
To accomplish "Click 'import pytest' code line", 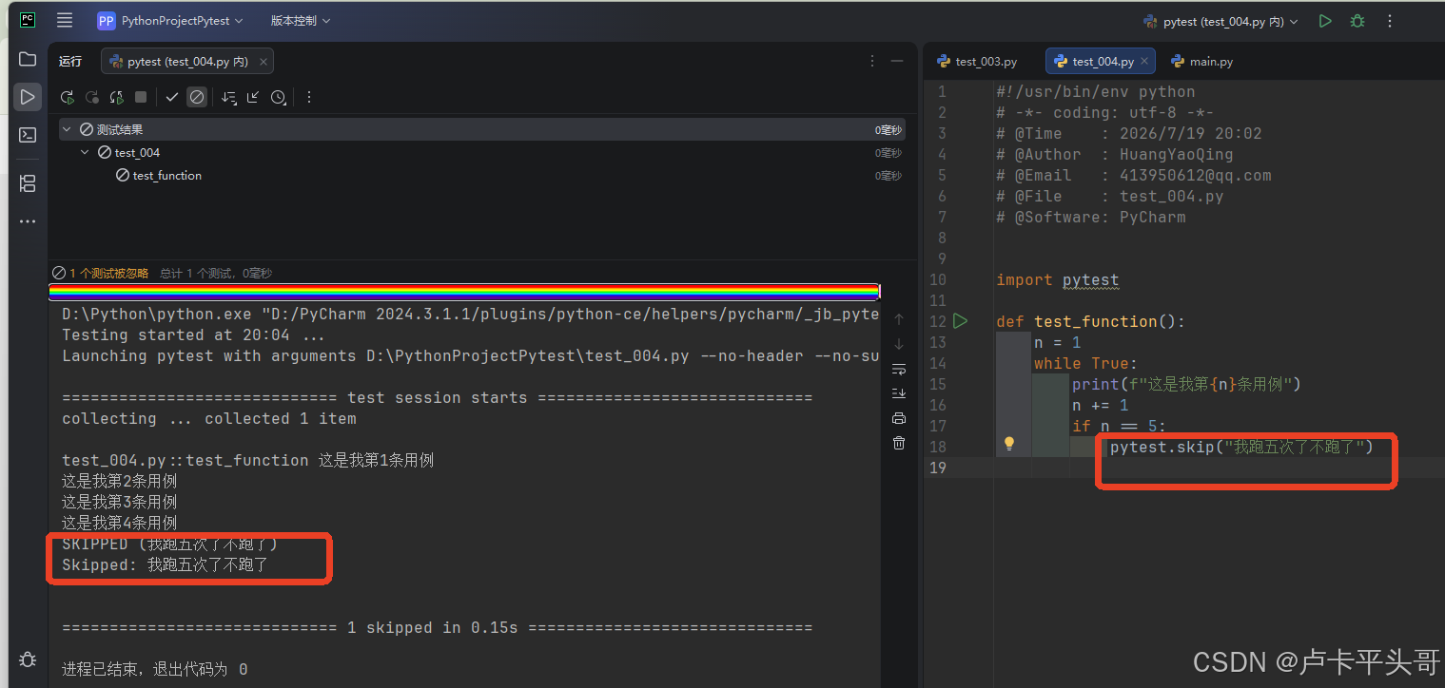I will pos(1058,279).
